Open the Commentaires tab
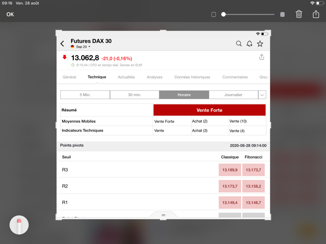The height and width of the screenshot is (244, 326). click(x=235, y=77)
